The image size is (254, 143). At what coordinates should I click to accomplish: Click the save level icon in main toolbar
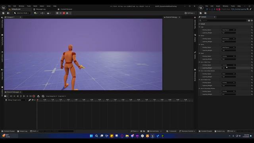click(3, 13)
